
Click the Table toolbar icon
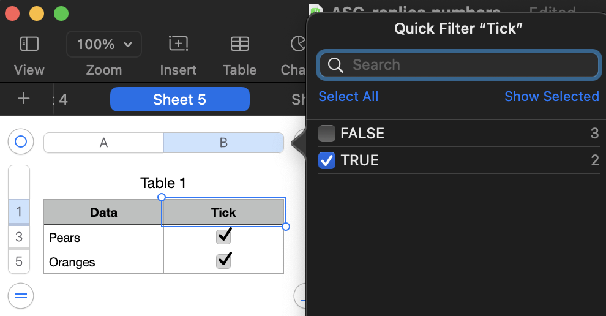tap(239, 44)
